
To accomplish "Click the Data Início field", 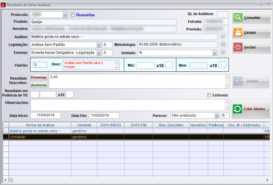I will (x=46, y=115).
